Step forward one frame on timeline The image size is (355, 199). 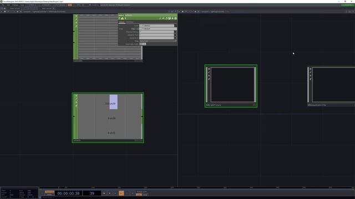pyautogui.click(x=133, y=193)
